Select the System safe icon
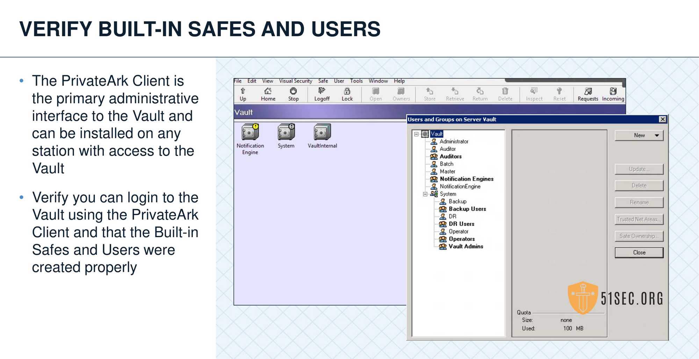Image resolution: width=699 pixels, height=359 pixels. pyautogui.click(x=286, y=132)
